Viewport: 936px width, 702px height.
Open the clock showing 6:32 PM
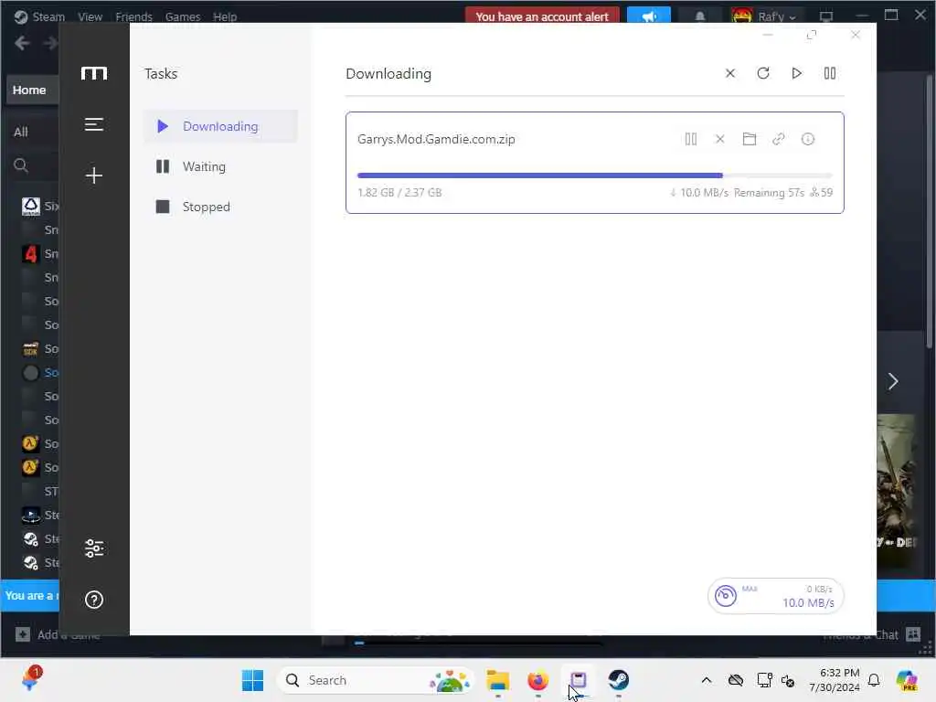point(835,680)
